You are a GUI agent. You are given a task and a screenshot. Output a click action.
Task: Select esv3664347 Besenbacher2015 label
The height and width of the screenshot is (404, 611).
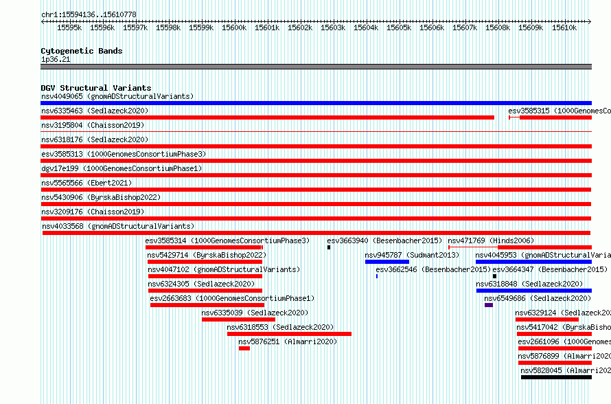550,269
